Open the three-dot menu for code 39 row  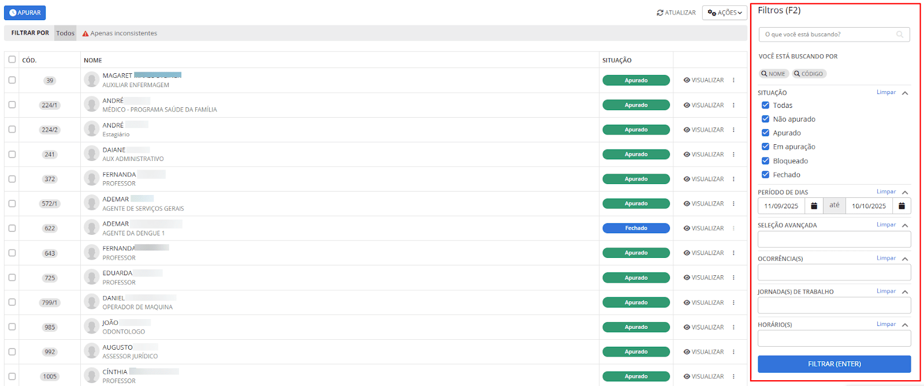733,80
